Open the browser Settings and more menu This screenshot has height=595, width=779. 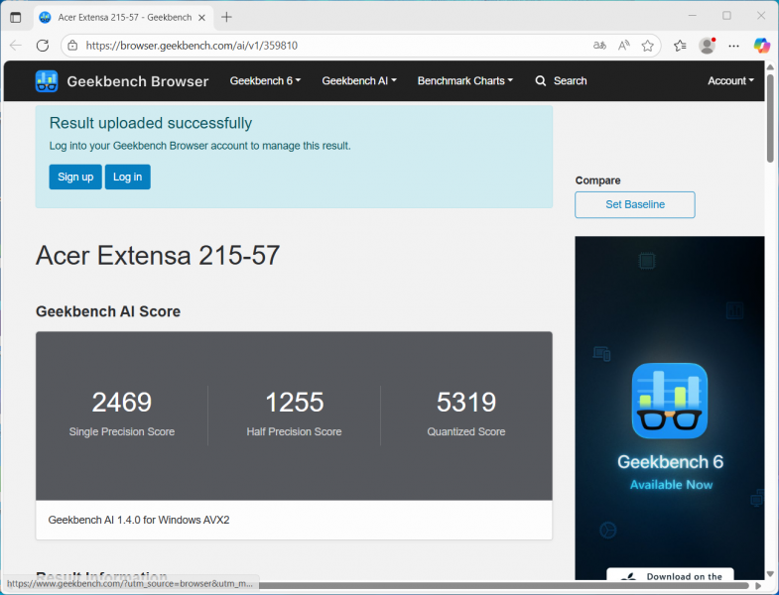click(734, 46)
